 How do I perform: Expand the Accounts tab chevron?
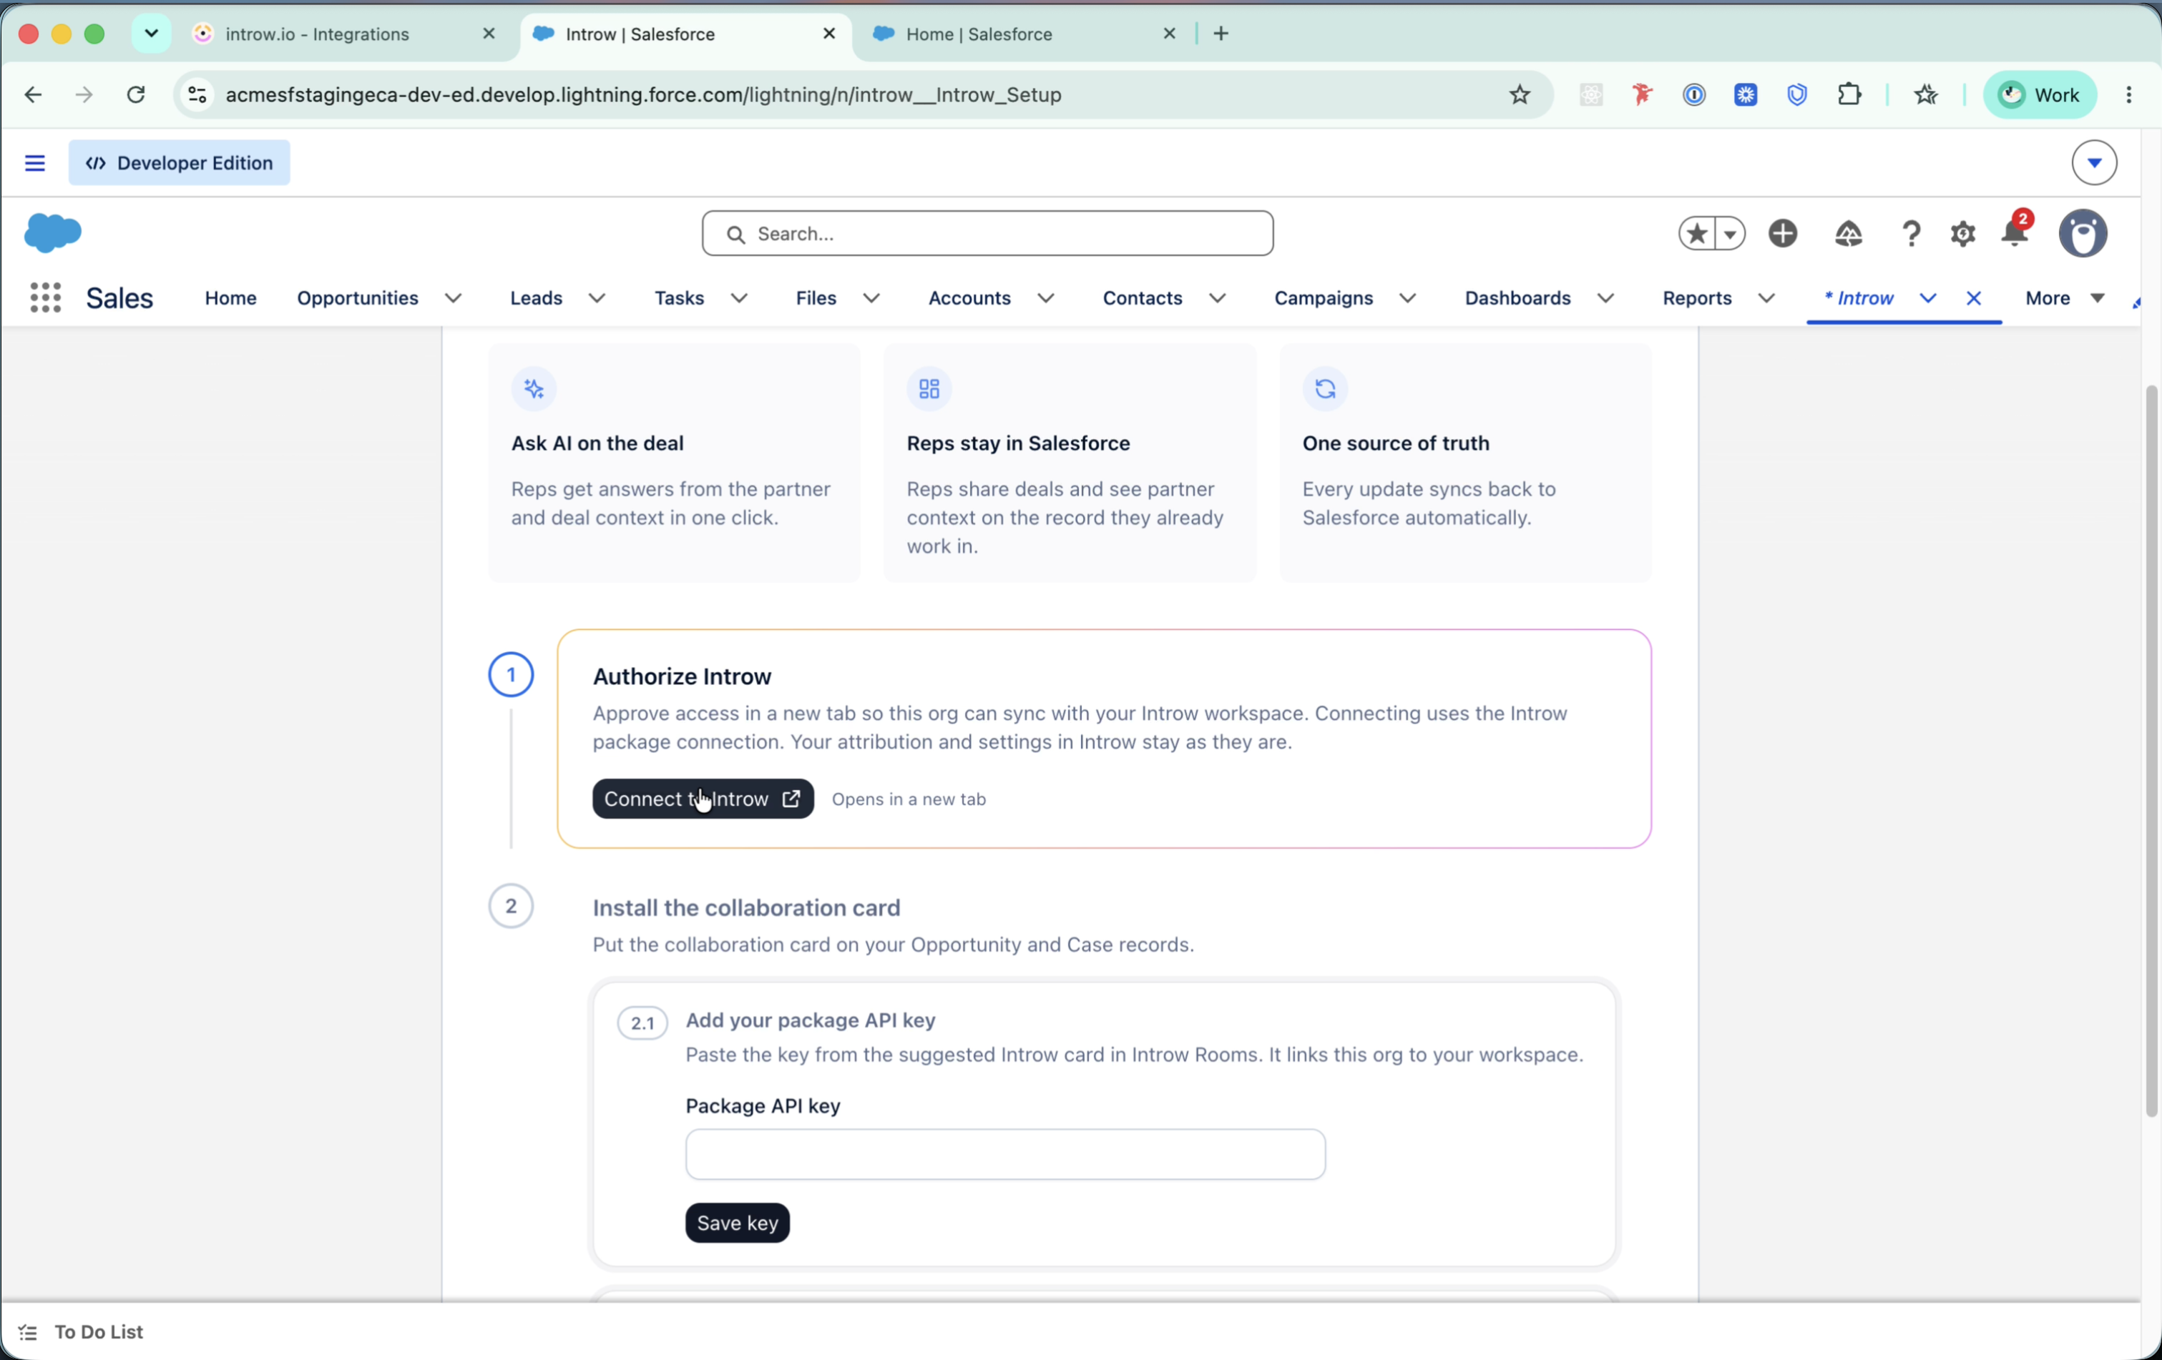1045,298
